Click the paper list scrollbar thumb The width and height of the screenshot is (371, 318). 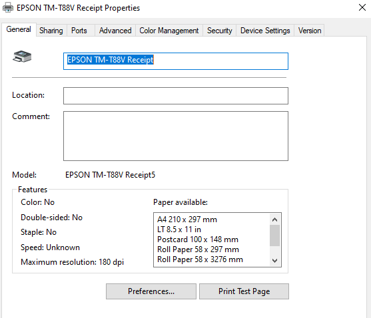pos(274,236)
